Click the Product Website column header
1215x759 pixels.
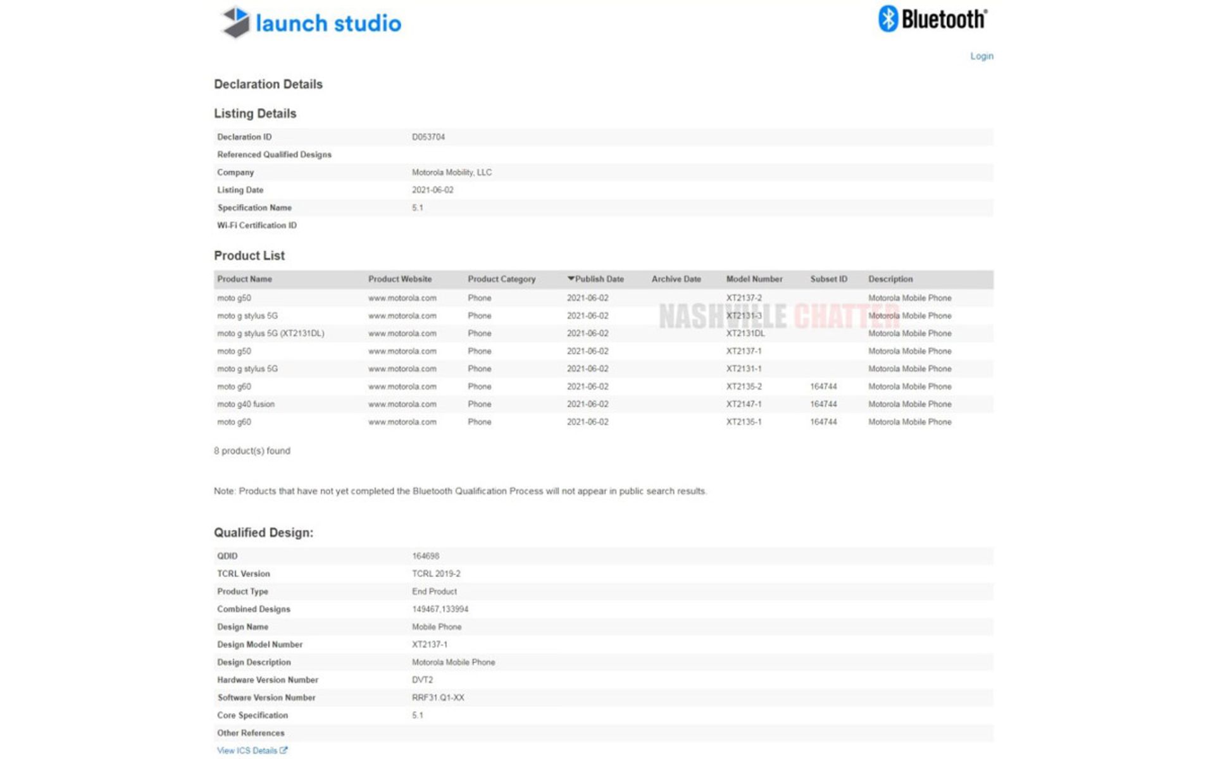[x=400, y=279]
